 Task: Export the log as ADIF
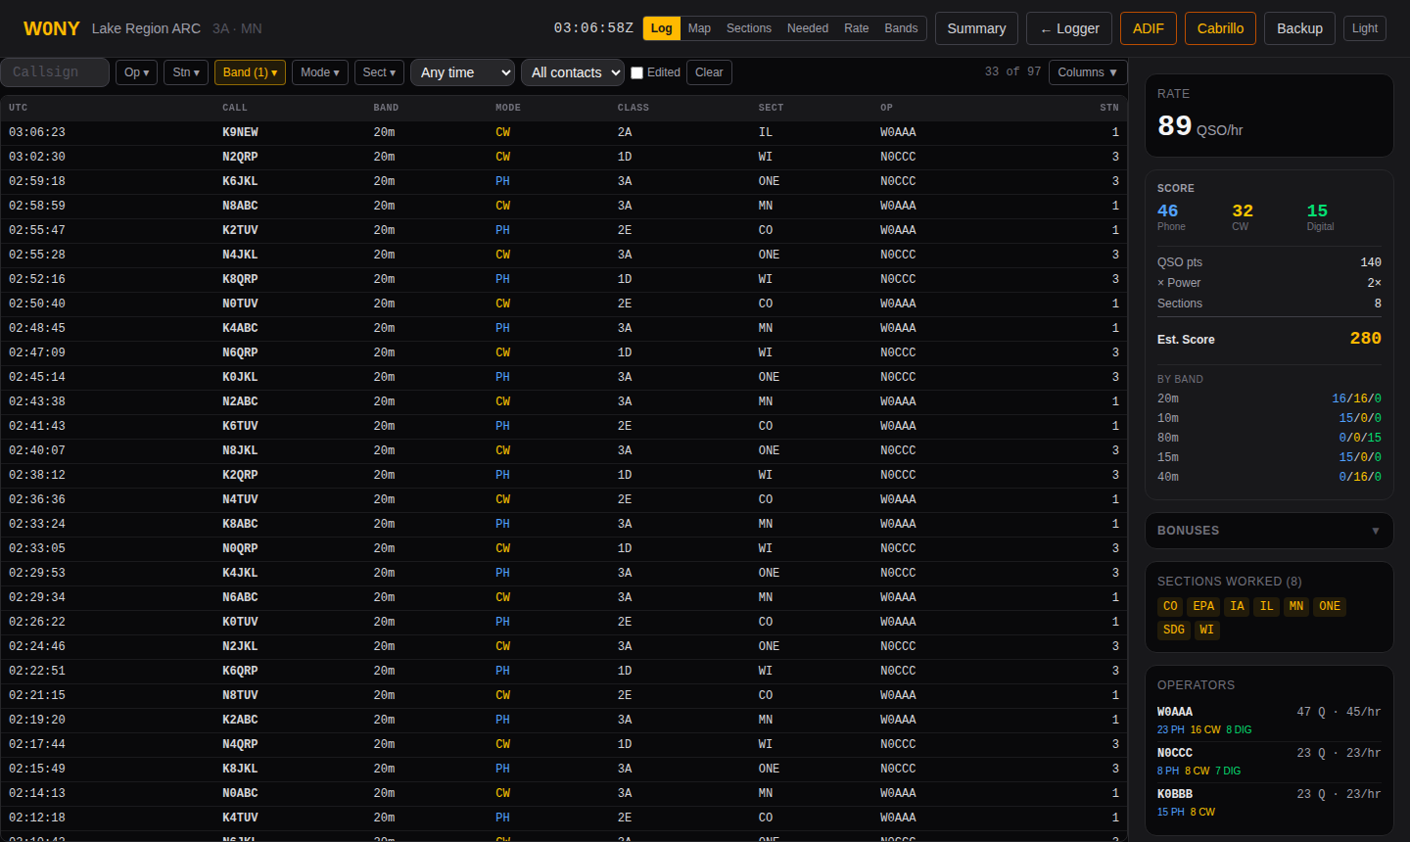[x=1149, y=28]
